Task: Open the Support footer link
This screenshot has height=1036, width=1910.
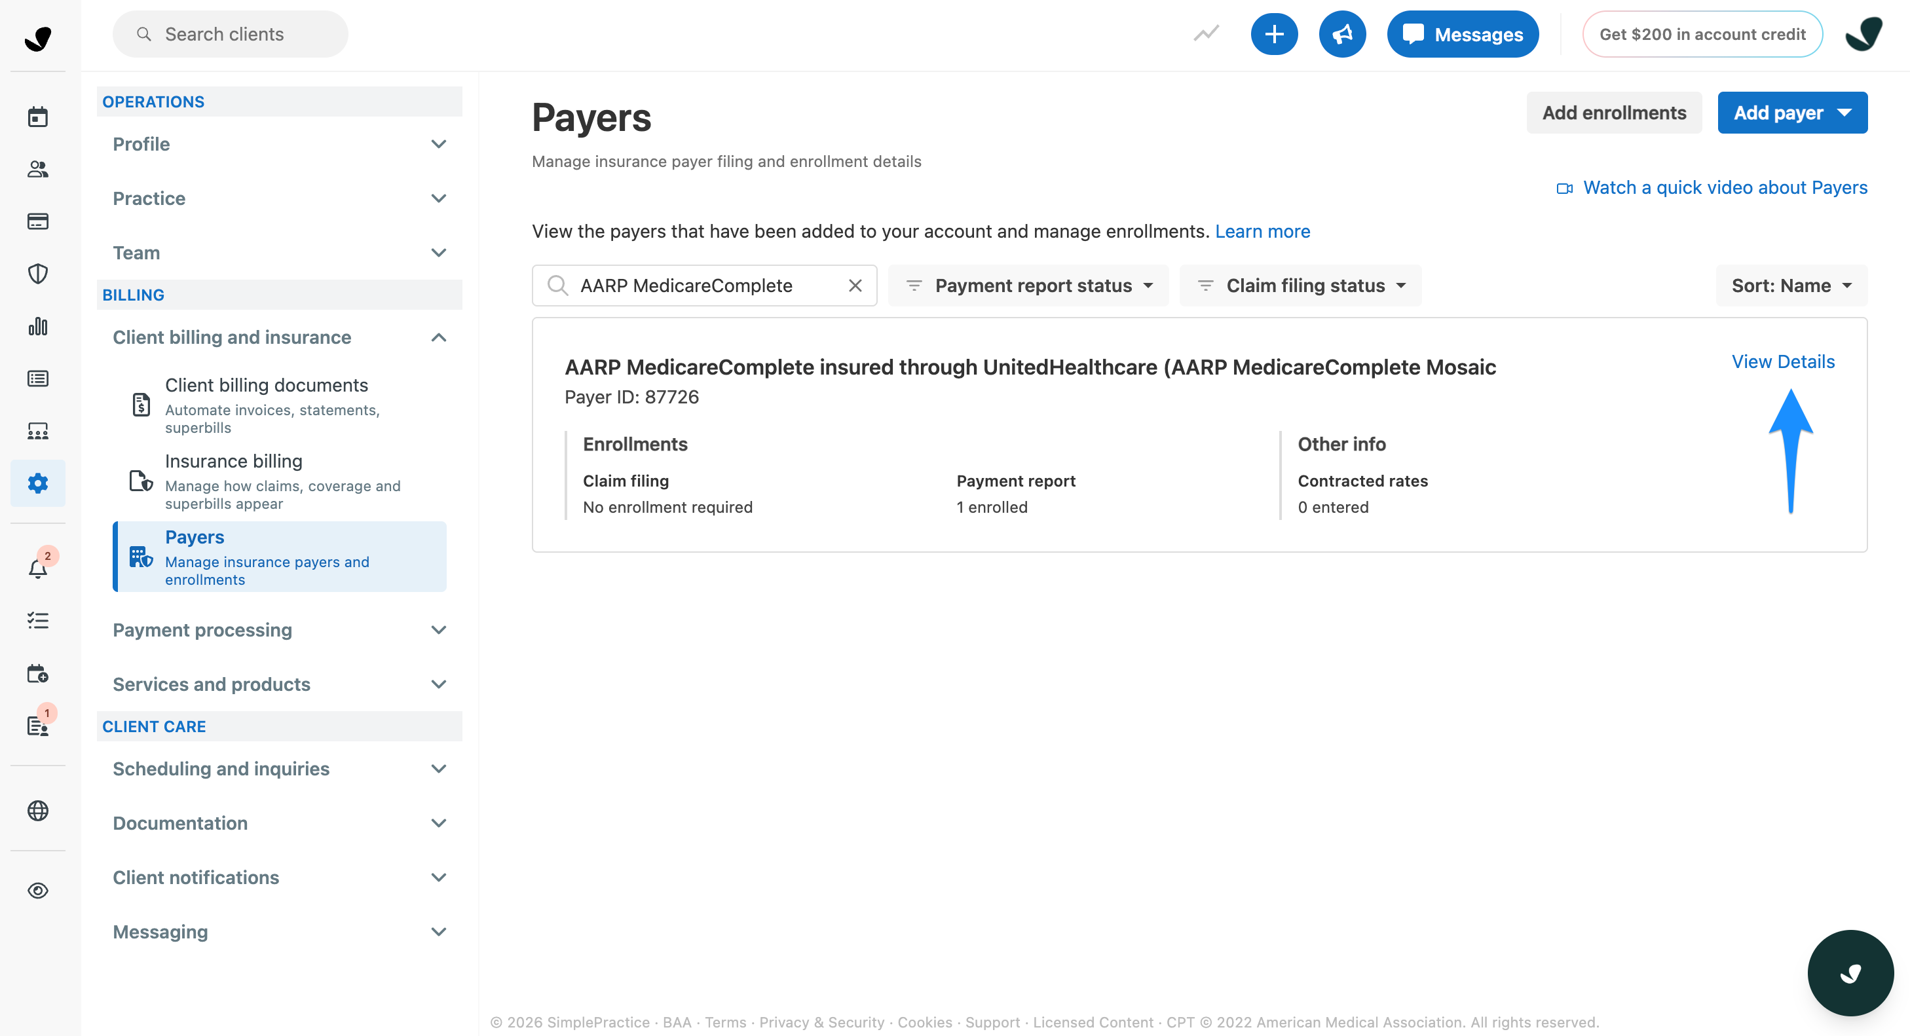Action: 992,1022
